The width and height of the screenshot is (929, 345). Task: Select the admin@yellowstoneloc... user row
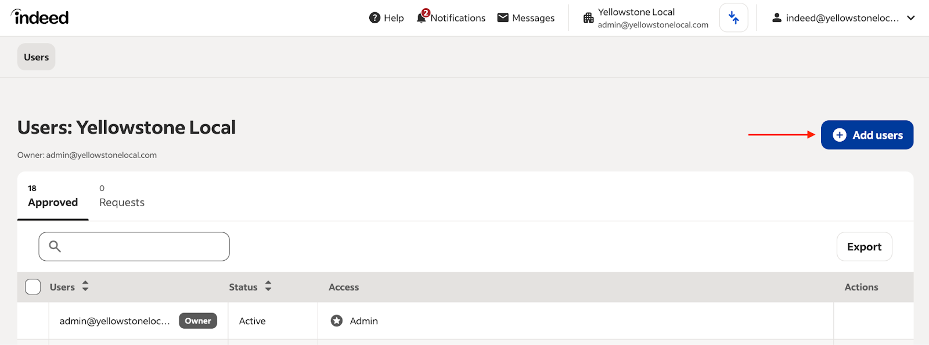[x=115, y=321]
